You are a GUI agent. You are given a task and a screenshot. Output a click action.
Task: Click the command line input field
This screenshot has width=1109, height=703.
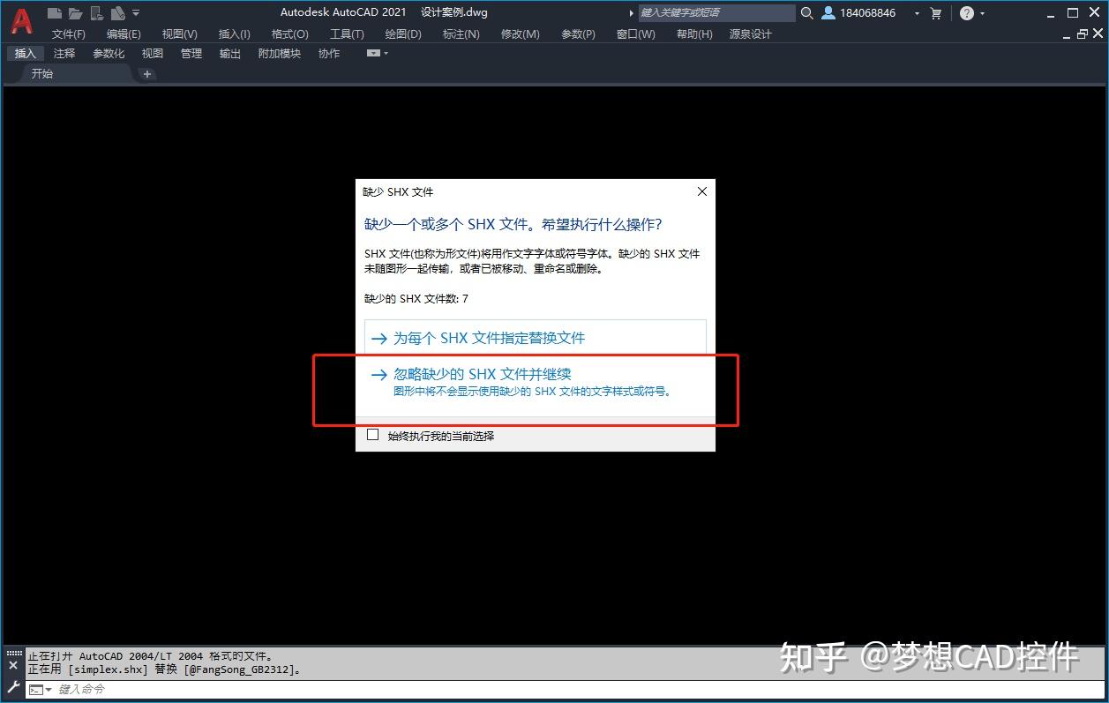[x=565, y=689]
